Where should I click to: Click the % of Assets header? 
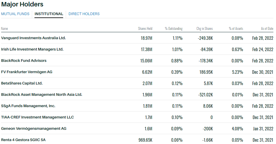[236, 29]
